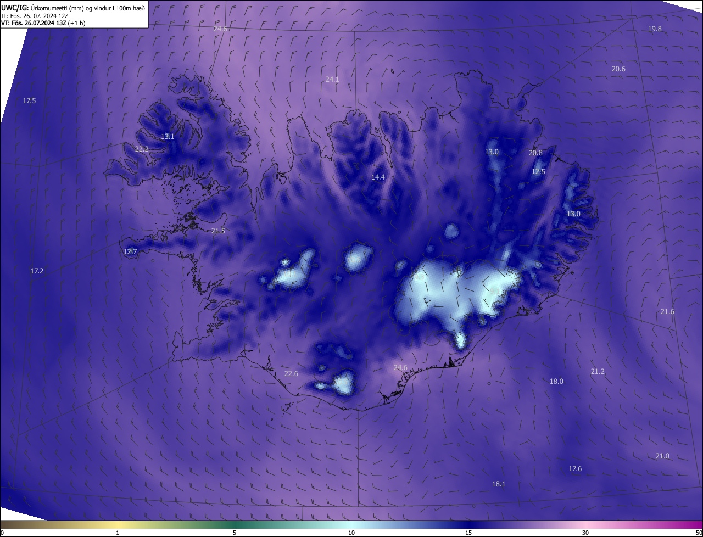Click the 12.5 value label
Image resolution: width=703 pixels, height=537 pixels.
pyautogui.click(x=538, y=171)
